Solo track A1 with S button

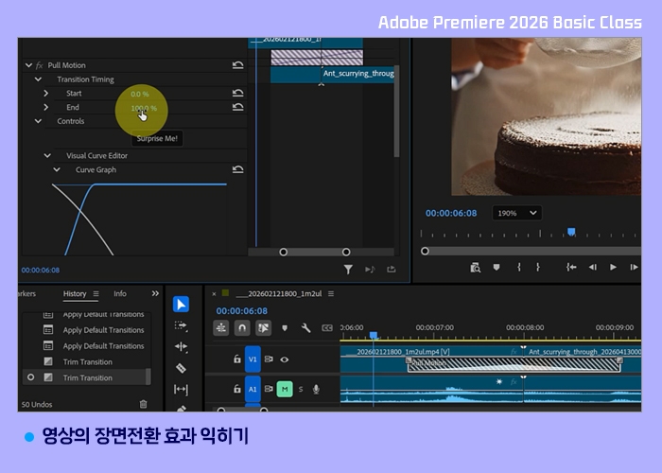(301, 389)
